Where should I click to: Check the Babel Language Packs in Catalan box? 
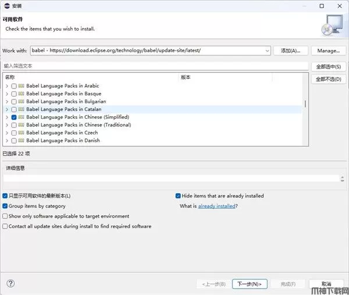(14, 109)
